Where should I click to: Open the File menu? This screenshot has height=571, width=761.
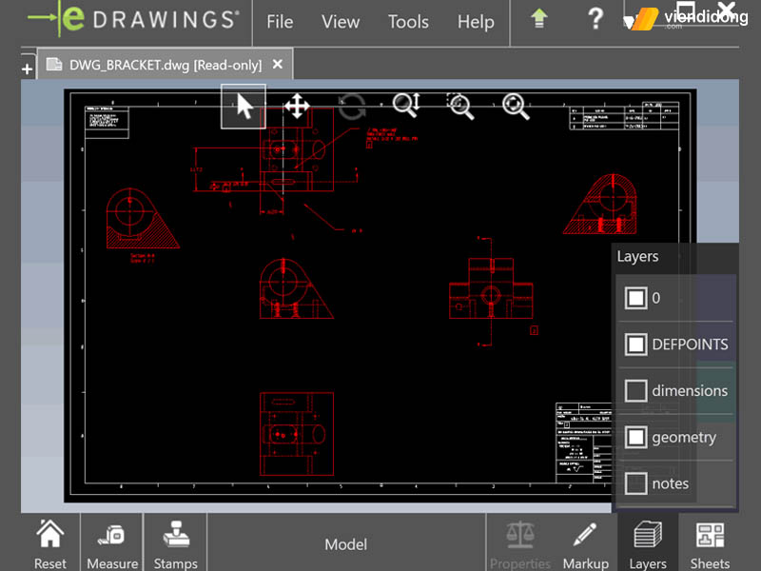point(280,22)
